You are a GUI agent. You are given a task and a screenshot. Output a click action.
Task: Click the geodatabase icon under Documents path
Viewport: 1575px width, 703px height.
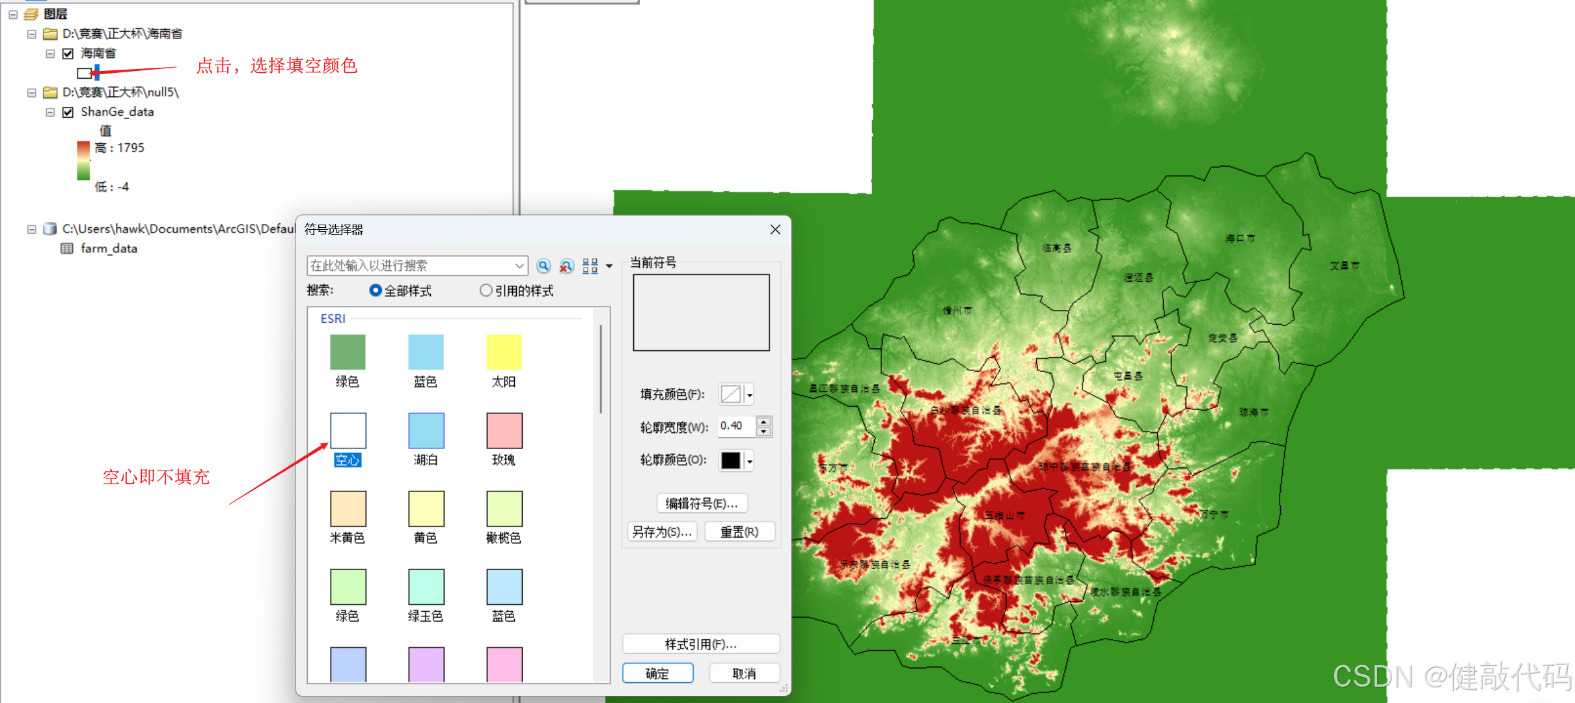pos(49,229)
